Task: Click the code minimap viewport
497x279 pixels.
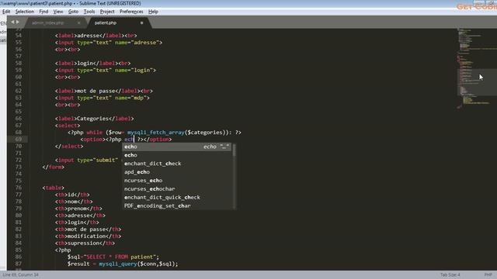Action: pos(477,81)
